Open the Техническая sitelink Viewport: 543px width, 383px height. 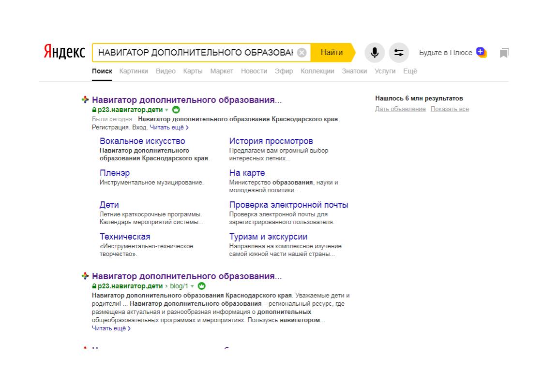125,237
